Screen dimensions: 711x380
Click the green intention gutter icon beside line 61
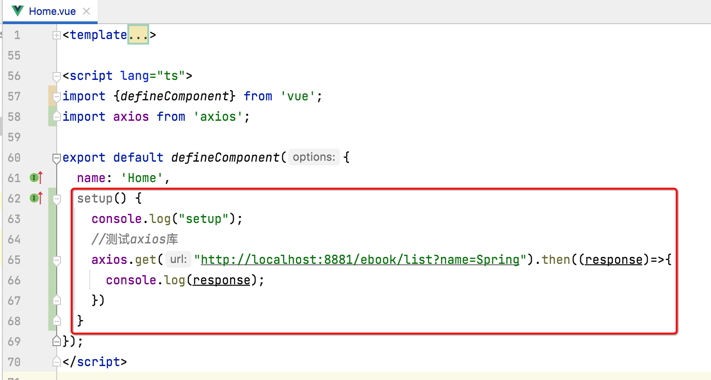(x=33, y=177)
